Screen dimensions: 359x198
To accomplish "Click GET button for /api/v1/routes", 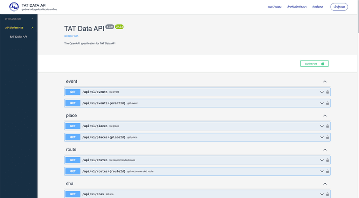I will [x=73, y=160].
